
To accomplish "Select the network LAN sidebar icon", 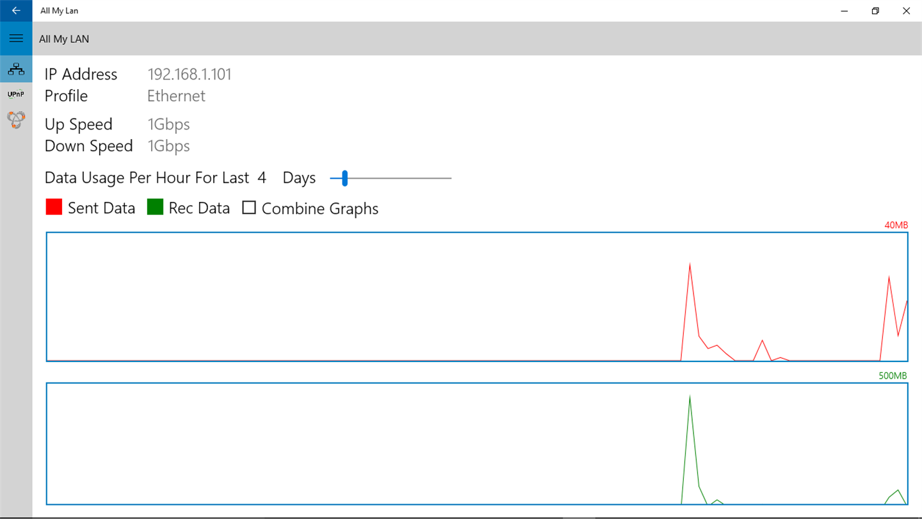I will [x=16, y=69].
